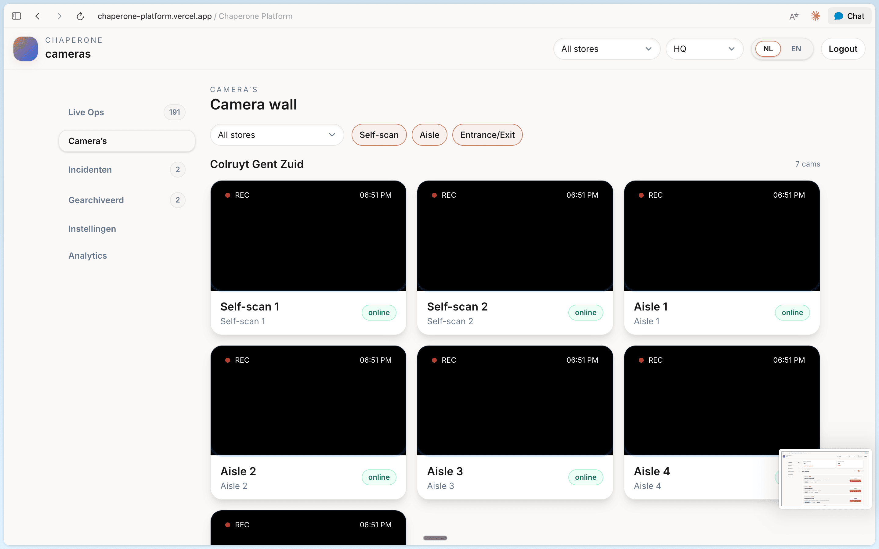Filter cameras by Entrance/Exit
The width and height of the screenshot is (879, 549).
point(487,135)
